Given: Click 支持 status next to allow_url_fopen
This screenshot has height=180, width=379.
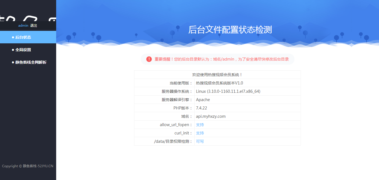Looking at the screenshot, I should pyautogui.click(x=200, y=125).
